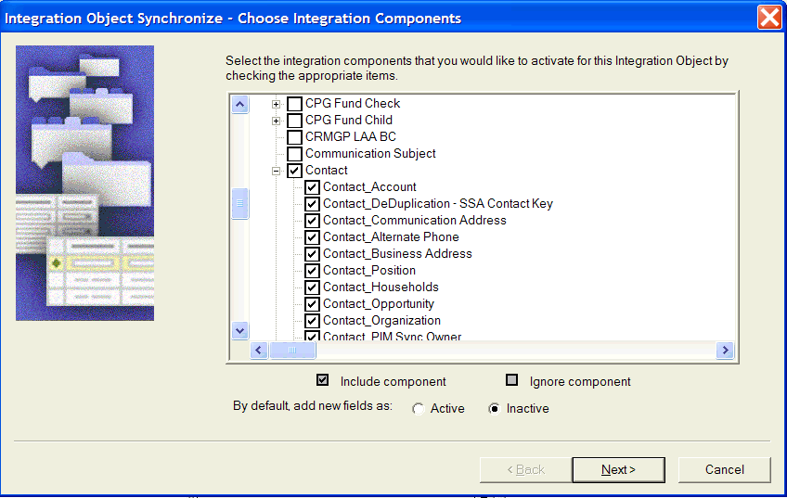
Task: Select Contact_Alternate Phone label
Action: [x=391, y=236]
